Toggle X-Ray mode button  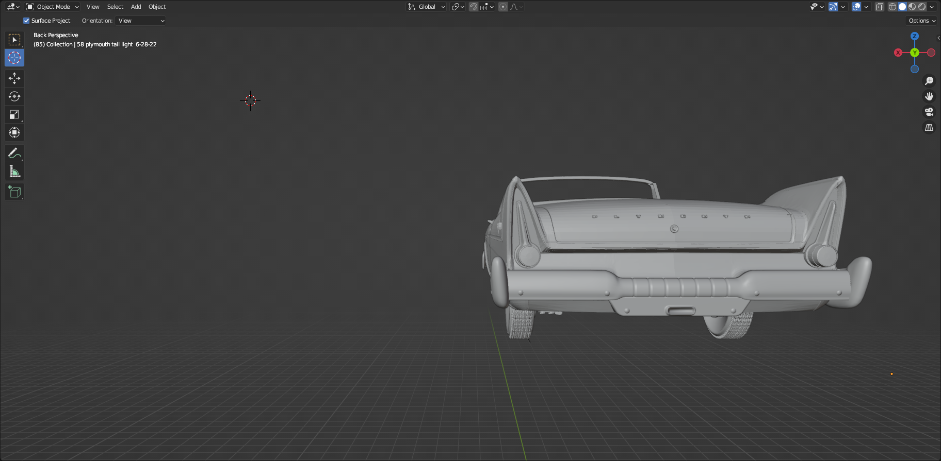pyautogui.click(x=880, y=7)
